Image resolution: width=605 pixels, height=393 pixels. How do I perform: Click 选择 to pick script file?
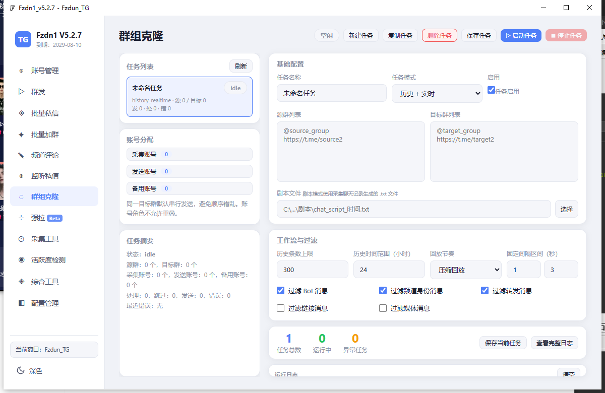tap(567, 209)
